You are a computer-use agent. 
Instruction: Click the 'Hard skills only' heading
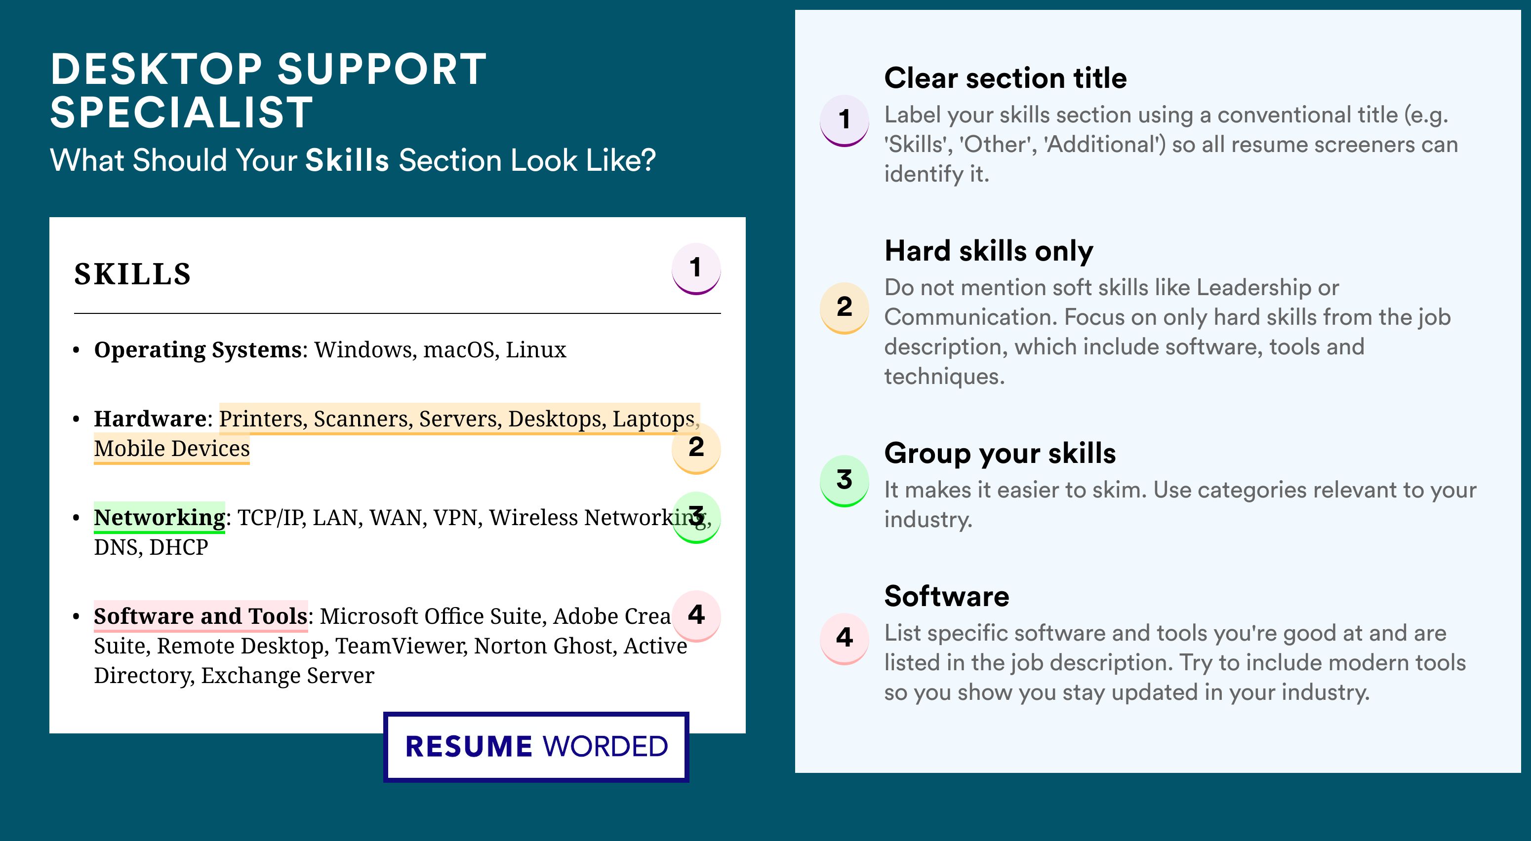click(x=988, y=251)
